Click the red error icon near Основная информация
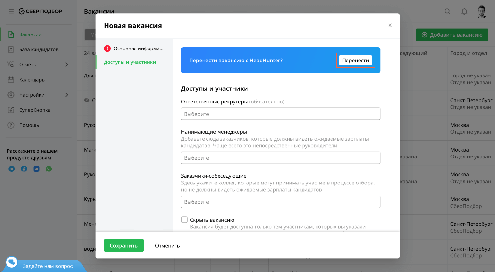This screenshot has width=495, height=272. [107, 48]
